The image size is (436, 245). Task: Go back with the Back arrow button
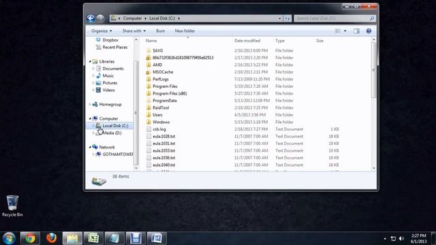[x=91, y=18]
